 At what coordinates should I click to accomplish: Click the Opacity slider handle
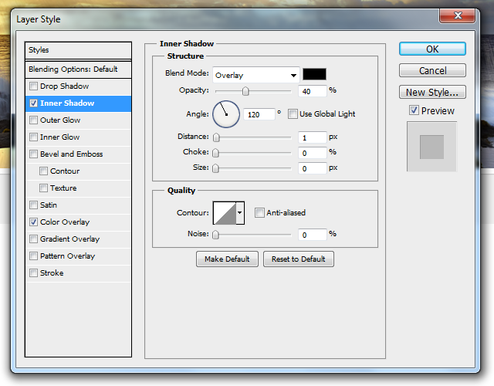pyautogui.click(x=245, y=91)
